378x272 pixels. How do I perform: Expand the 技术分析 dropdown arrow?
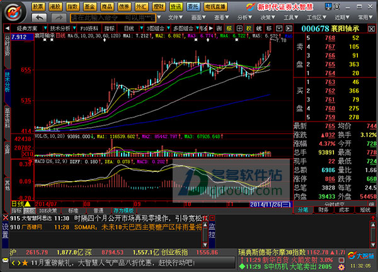pos(74,28)
